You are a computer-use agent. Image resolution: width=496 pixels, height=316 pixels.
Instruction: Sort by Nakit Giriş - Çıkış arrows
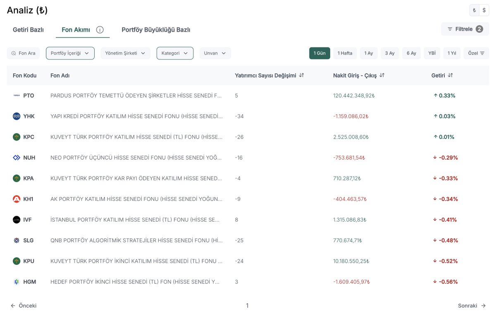click(x=382, y=75)
